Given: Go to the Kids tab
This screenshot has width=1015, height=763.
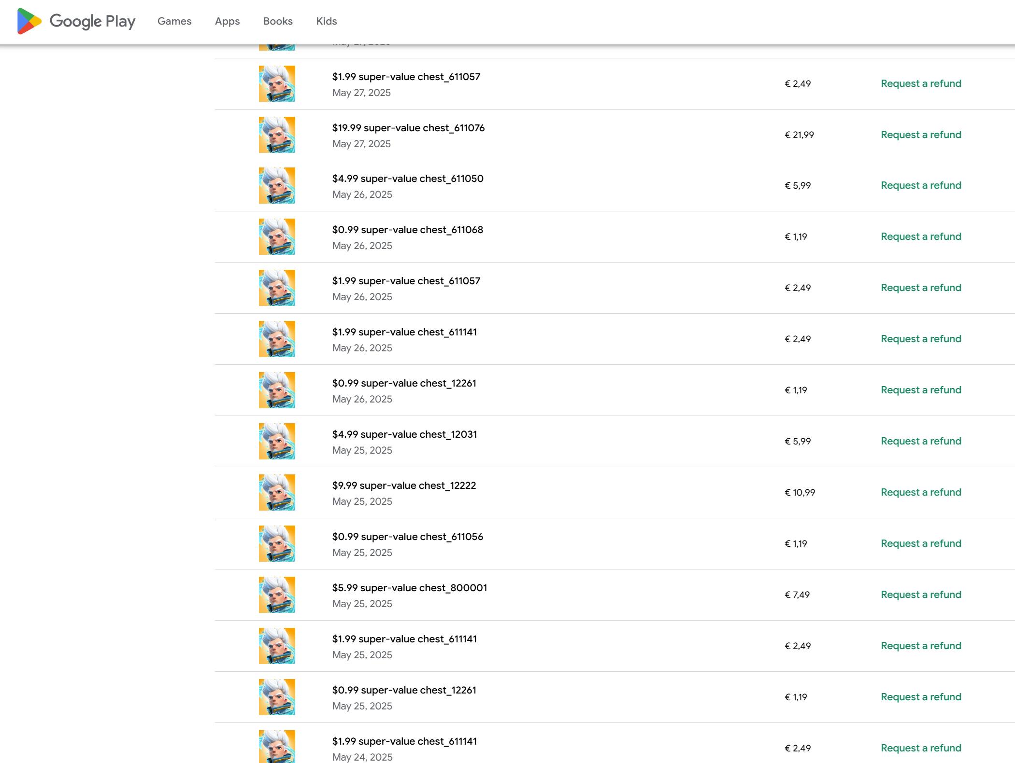Looking at the screenshot, I should point(326,21).
